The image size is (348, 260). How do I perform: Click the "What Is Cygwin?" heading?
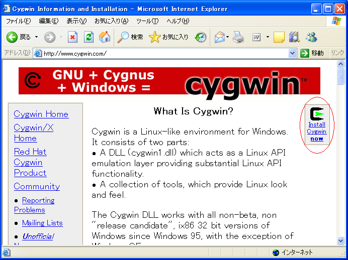click(193, 111)
